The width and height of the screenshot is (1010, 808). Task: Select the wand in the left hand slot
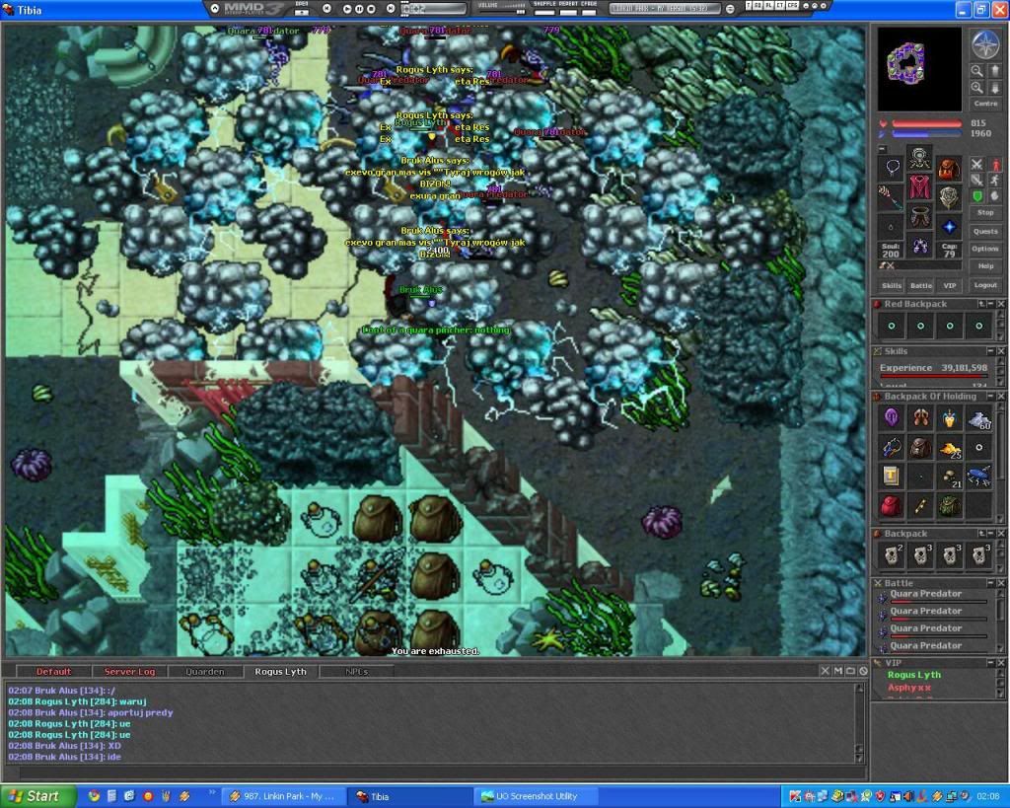point(892,197)
